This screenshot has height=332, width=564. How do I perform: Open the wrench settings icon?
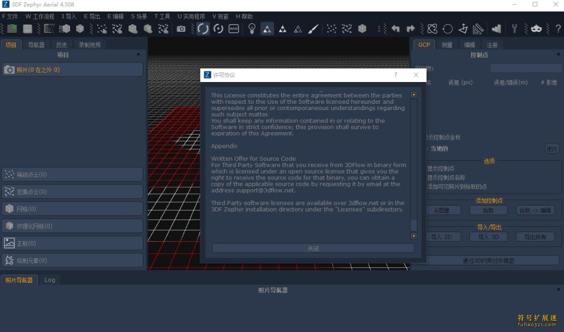514,29
